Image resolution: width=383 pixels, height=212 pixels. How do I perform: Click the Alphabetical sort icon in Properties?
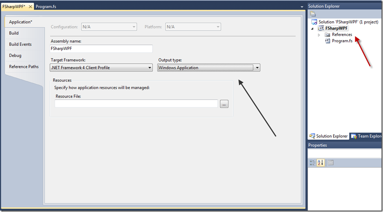320,163
